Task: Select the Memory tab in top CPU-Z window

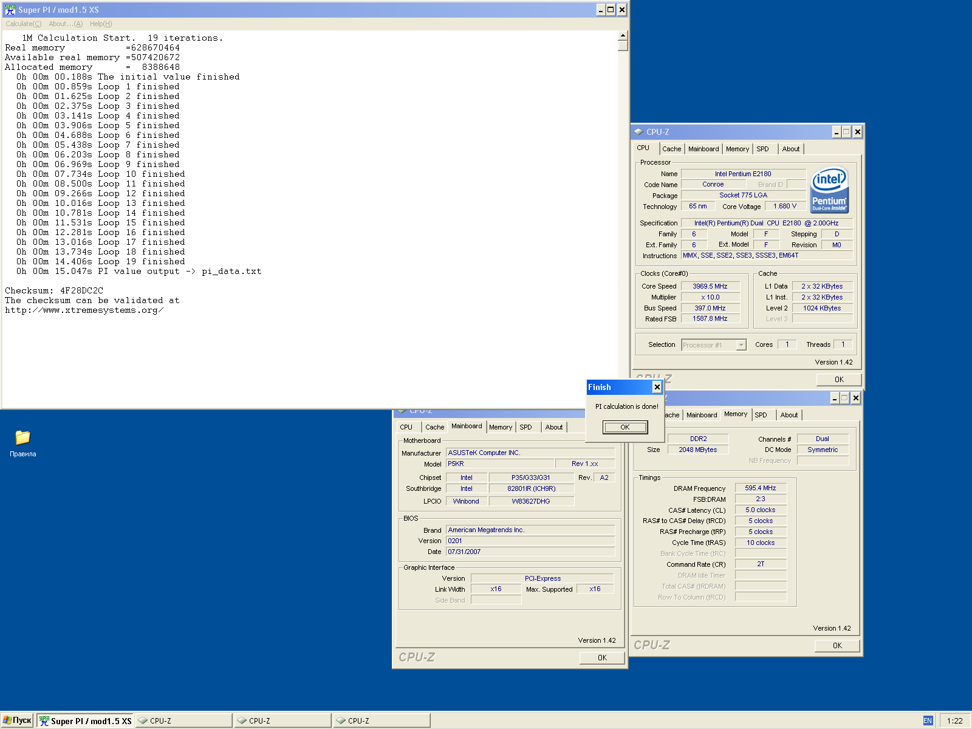Action: pos(738,149)
